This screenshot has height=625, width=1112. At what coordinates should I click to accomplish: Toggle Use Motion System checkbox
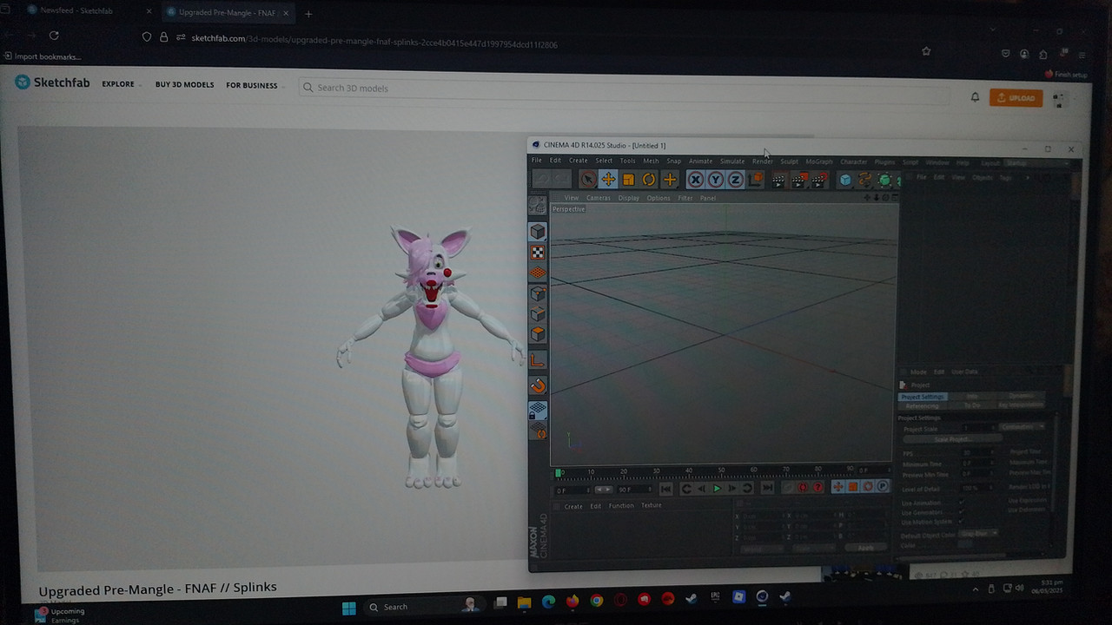(x=961, y=522)
